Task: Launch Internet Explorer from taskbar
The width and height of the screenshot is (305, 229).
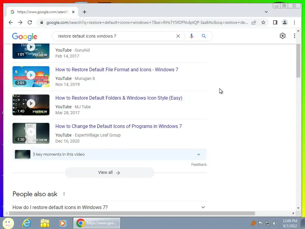Action: [27, 223]
